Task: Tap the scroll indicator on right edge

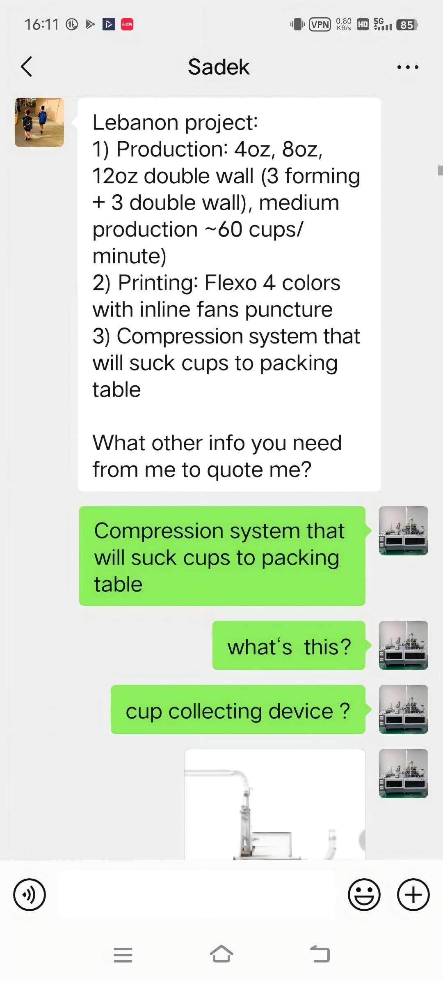Action: (440, 170)
